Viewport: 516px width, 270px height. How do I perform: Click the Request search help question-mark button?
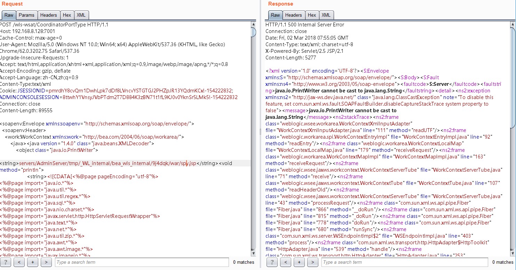[x=6, y=262]
